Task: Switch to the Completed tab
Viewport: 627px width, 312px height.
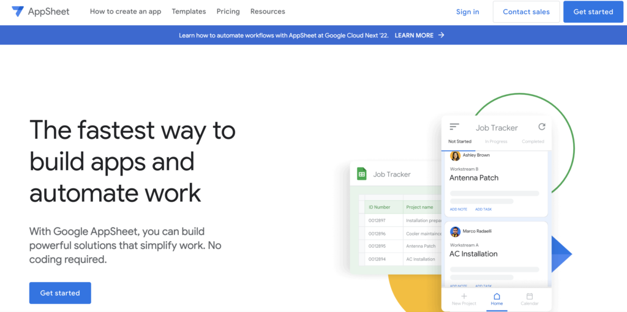Action: pyautogui.click(x=533, y=141)
